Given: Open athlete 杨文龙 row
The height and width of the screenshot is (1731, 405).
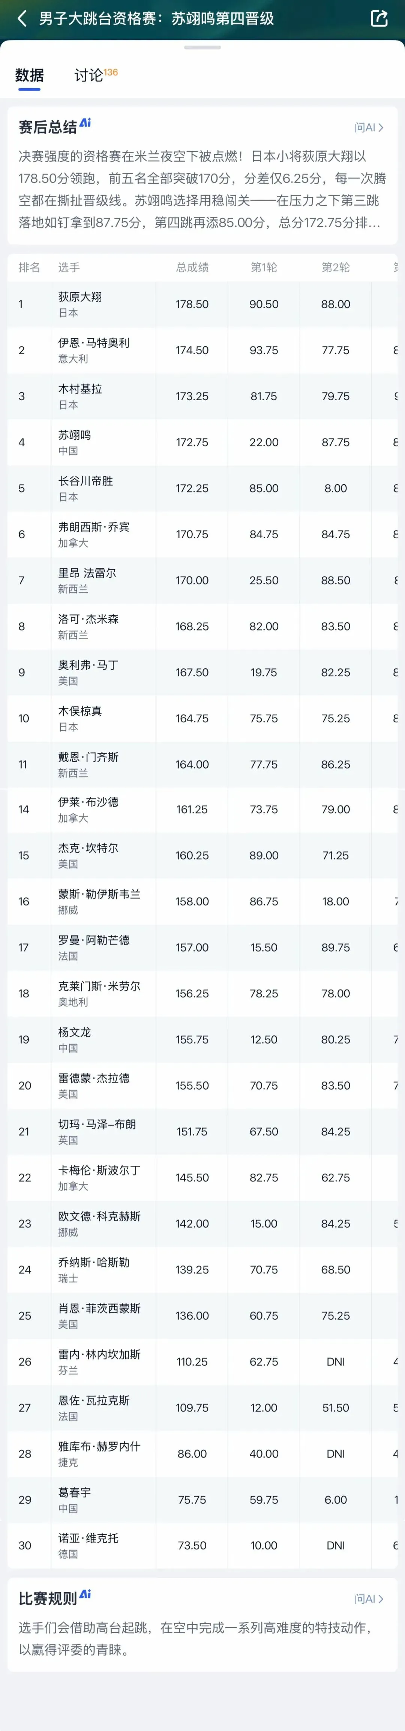Looking at the screenshot, I should coord(202,1039).
